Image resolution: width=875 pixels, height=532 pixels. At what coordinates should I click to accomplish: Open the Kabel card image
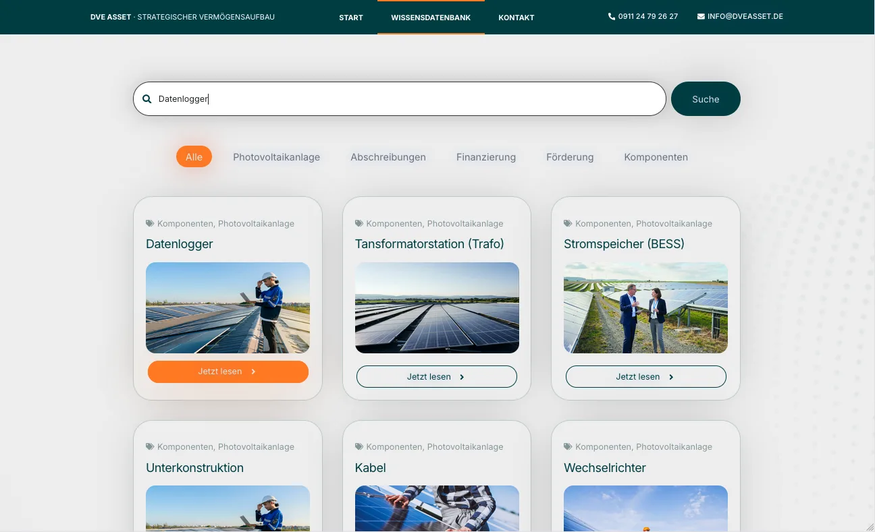(x=437, y=508)
